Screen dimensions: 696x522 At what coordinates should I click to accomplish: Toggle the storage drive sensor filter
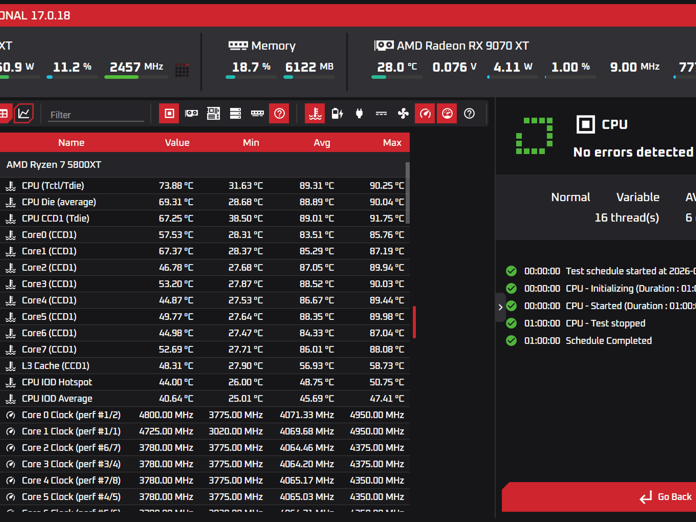pyautogui.click(x=235, y=113)
